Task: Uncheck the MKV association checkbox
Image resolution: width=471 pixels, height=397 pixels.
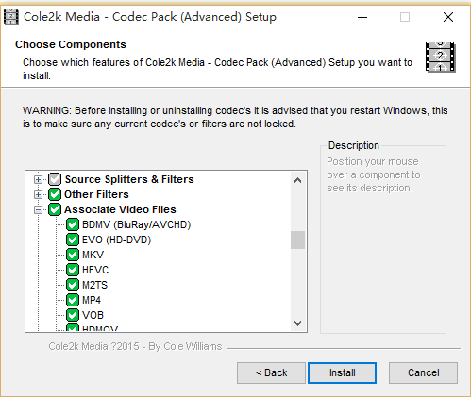Action: point(73,255)
